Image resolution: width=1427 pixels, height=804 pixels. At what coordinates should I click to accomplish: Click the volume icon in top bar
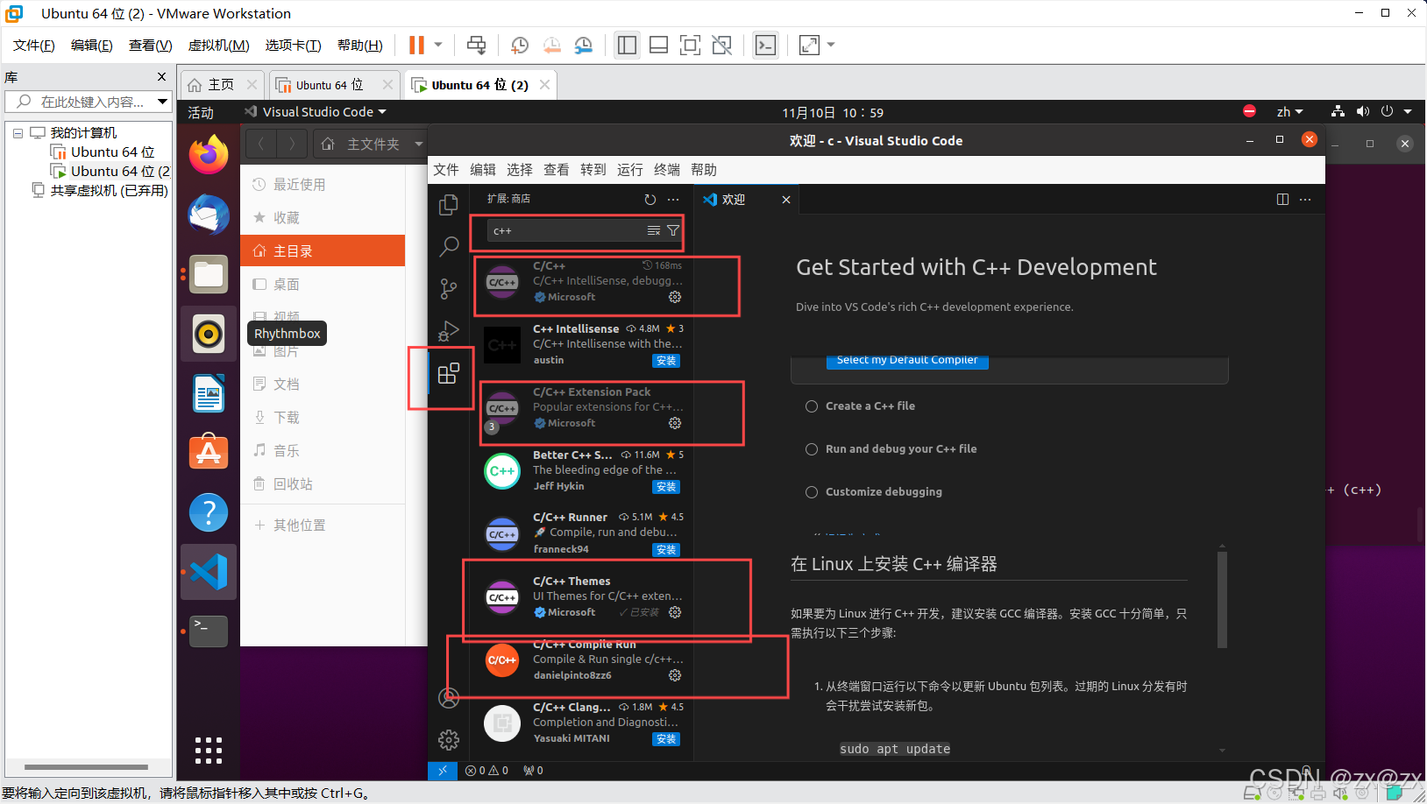tap(1362, 112)
